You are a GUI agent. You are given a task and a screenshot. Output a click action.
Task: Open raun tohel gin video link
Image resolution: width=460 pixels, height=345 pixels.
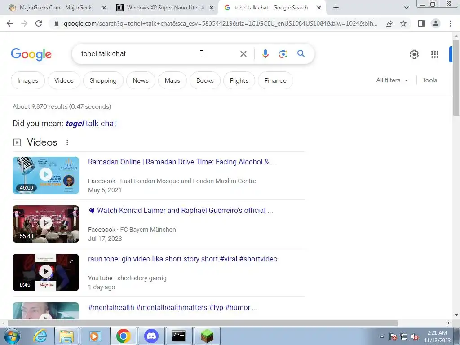[x=183, y=259]
